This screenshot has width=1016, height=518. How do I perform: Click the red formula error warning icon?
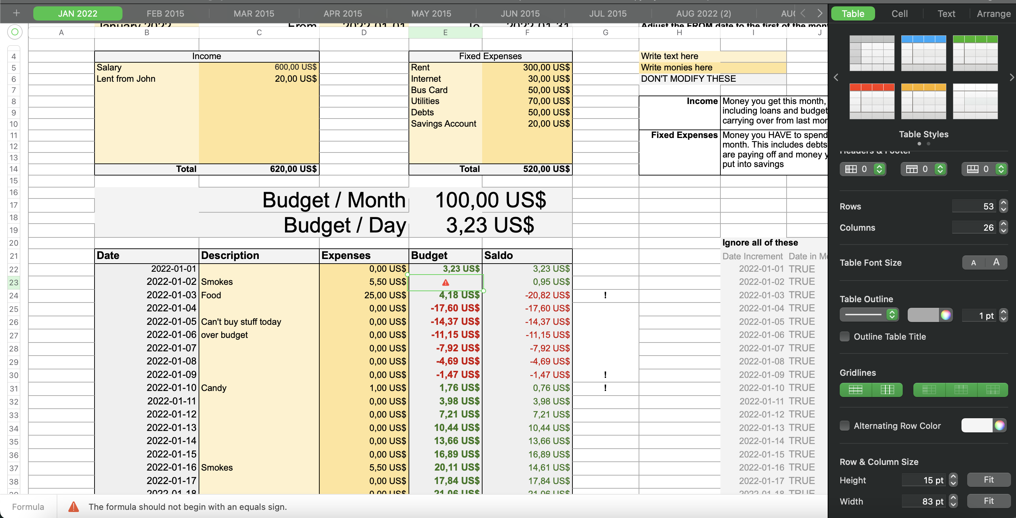coord(73,507)
